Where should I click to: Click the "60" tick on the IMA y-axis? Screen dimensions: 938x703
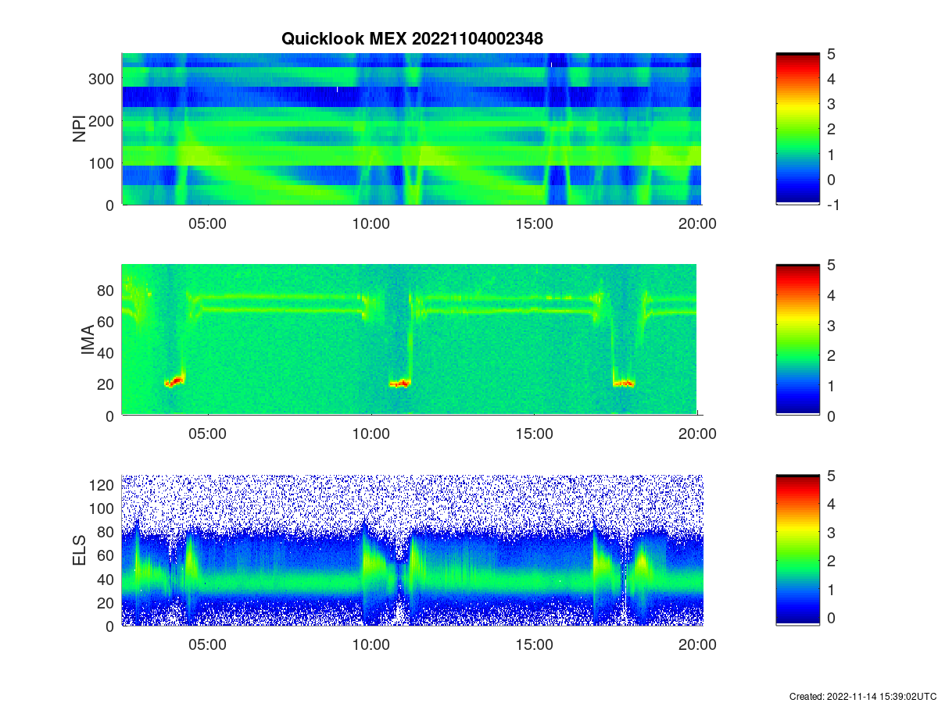coord(107,321)
